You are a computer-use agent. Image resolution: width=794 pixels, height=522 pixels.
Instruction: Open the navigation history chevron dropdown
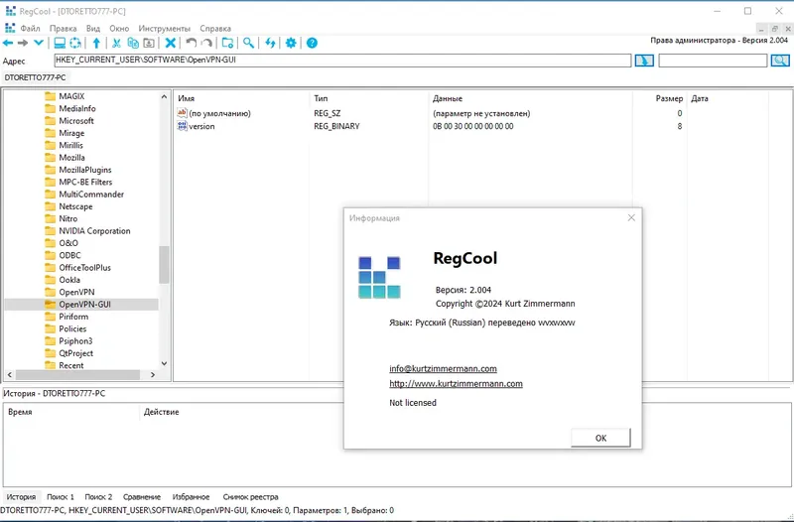pyautogui.click(x=38, y=43)
